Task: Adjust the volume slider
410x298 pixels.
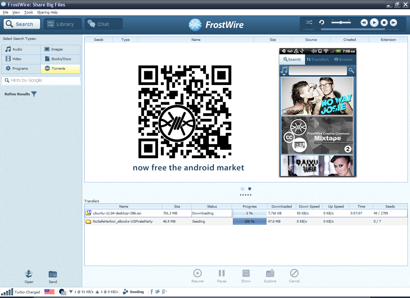Action: [x=341, y=22]
